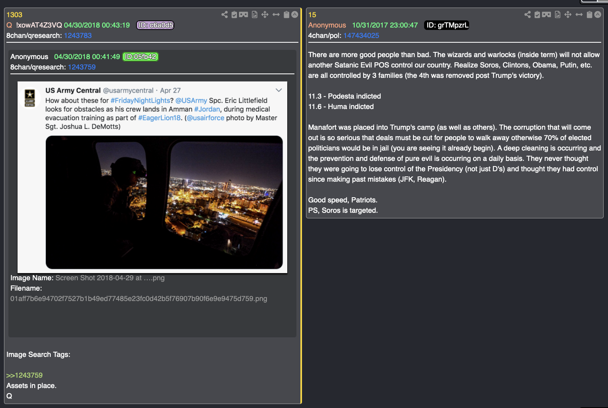Click the @usarmycentral handle

tap(128, 91)
